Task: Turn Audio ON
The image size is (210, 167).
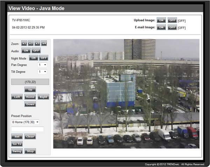Action: coord(26,51)
